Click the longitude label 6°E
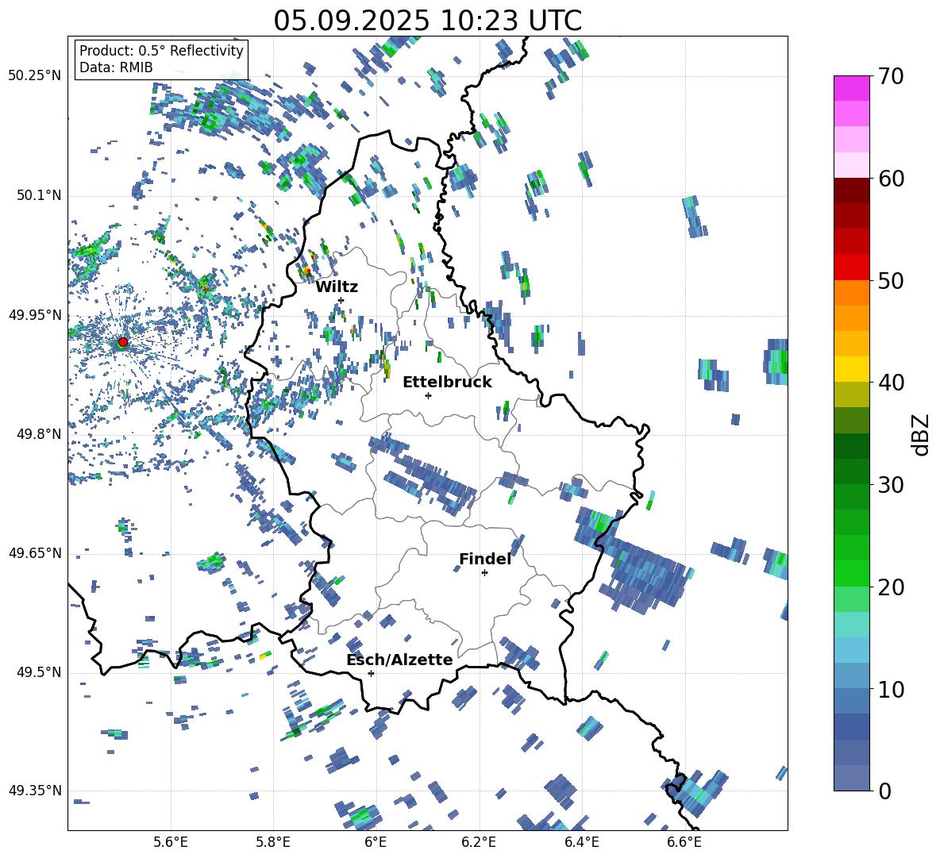 [x=376, y=842]
